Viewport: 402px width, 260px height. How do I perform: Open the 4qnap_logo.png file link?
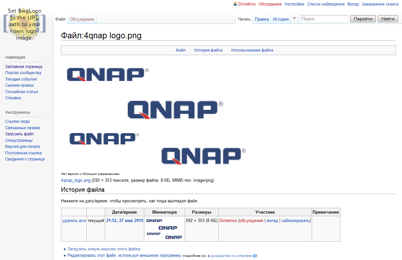pyautogui.click(x=75, y=180)
